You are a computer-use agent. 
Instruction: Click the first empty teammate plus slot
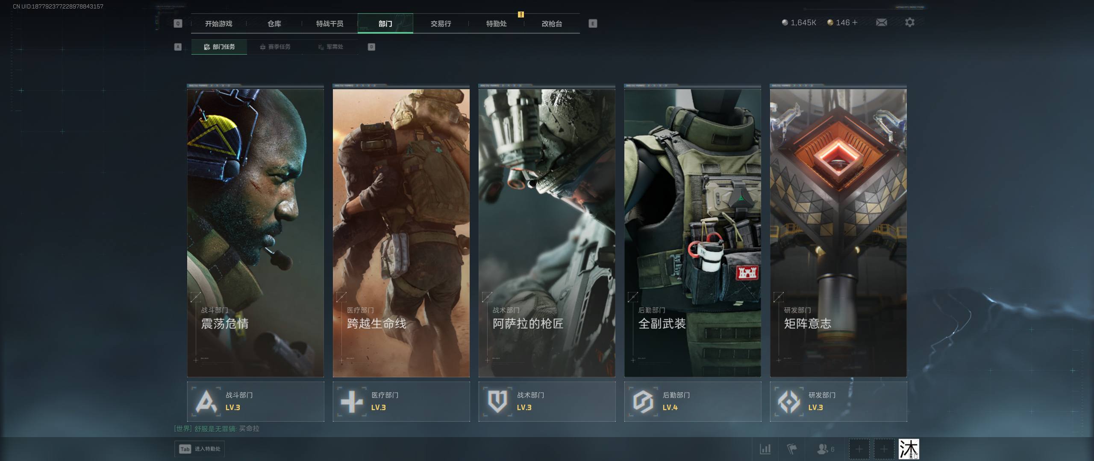pyautogui.click(x=859, y=449)
